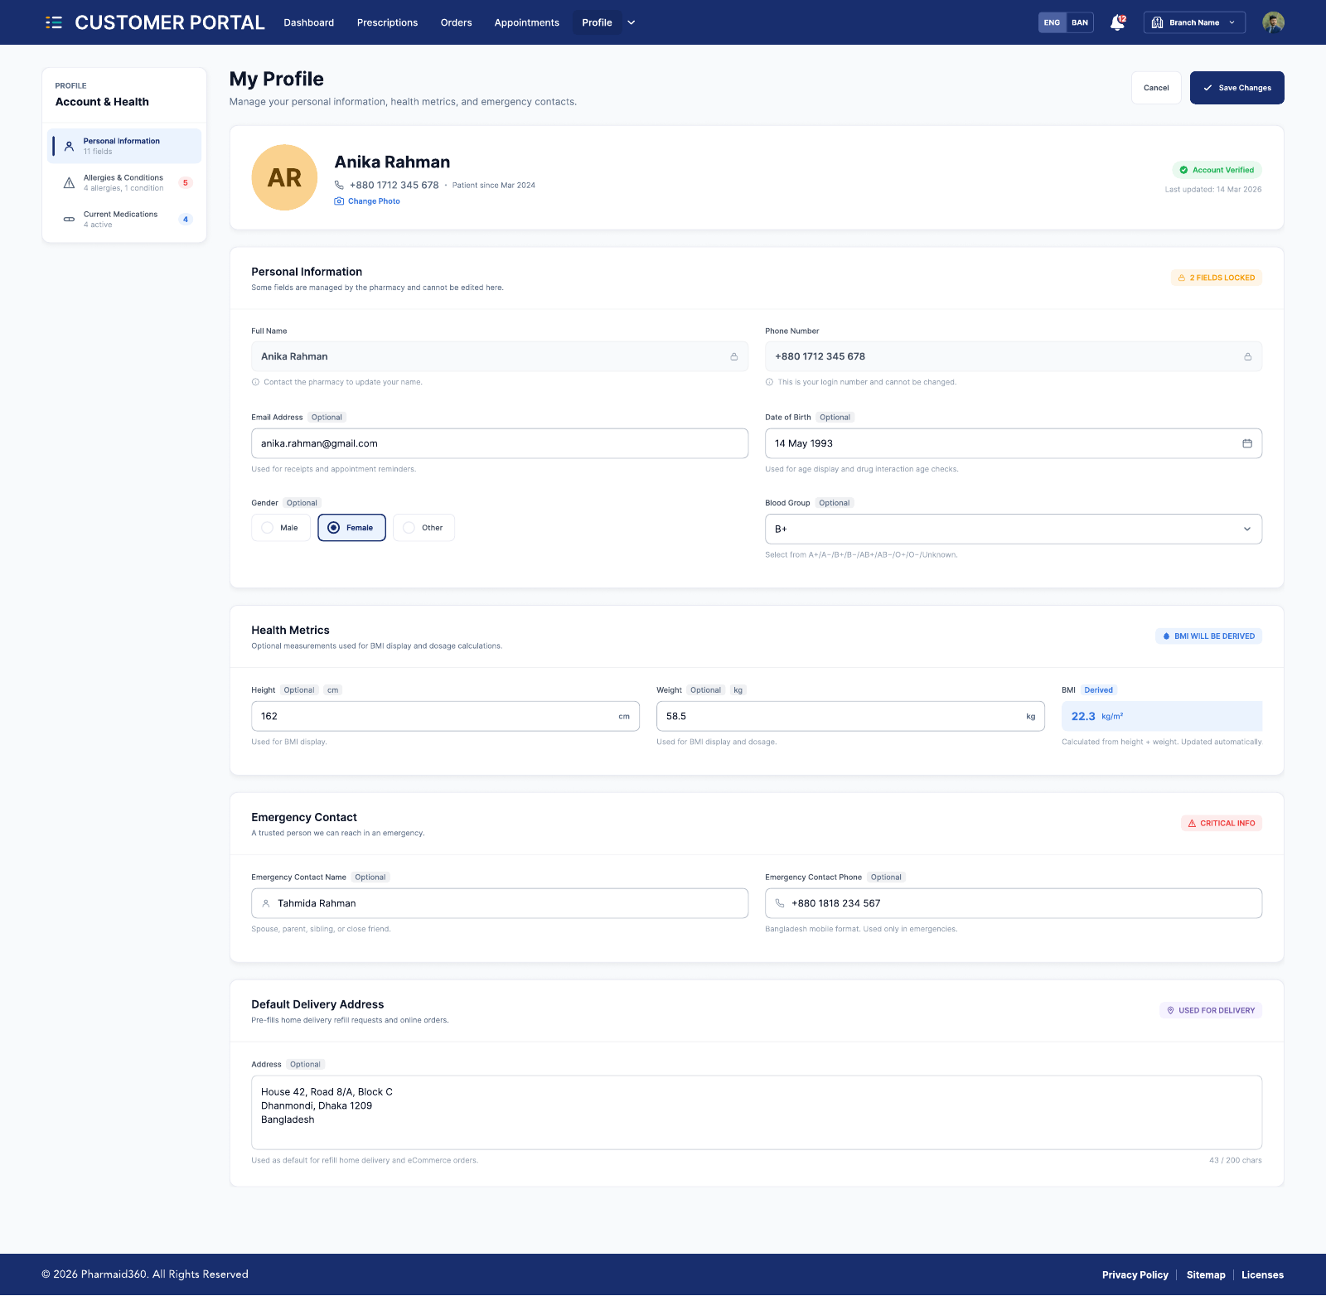This screenshot has width=1326, height=1296.
Task: Open Allergies & Conditions section
Action: [x=124, y=182]
